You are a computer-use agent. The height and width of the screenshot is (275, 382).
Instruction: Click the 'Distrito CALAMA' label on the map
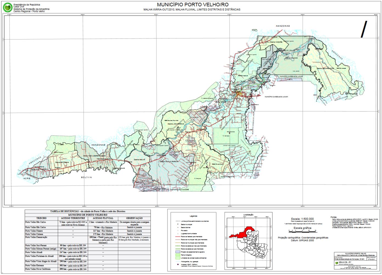coord(291,58)
